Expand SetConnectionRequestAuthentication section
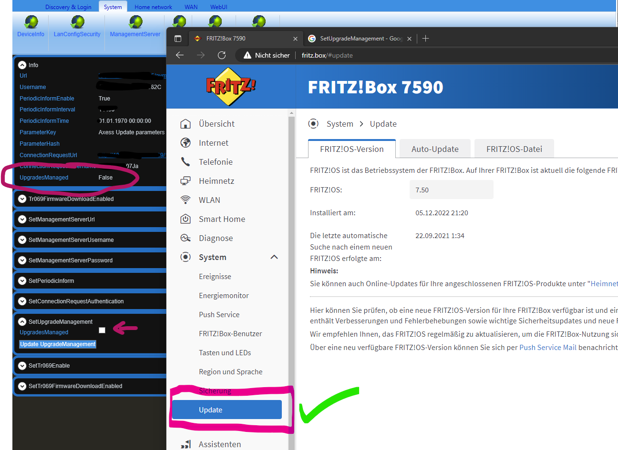This screenshot has width=618, height=450. click(22, 301)
